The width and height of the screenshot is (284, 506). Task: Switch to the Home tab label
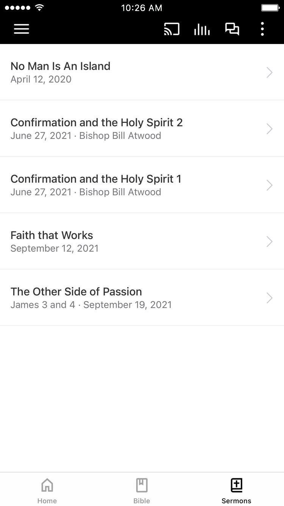[47, 501]
